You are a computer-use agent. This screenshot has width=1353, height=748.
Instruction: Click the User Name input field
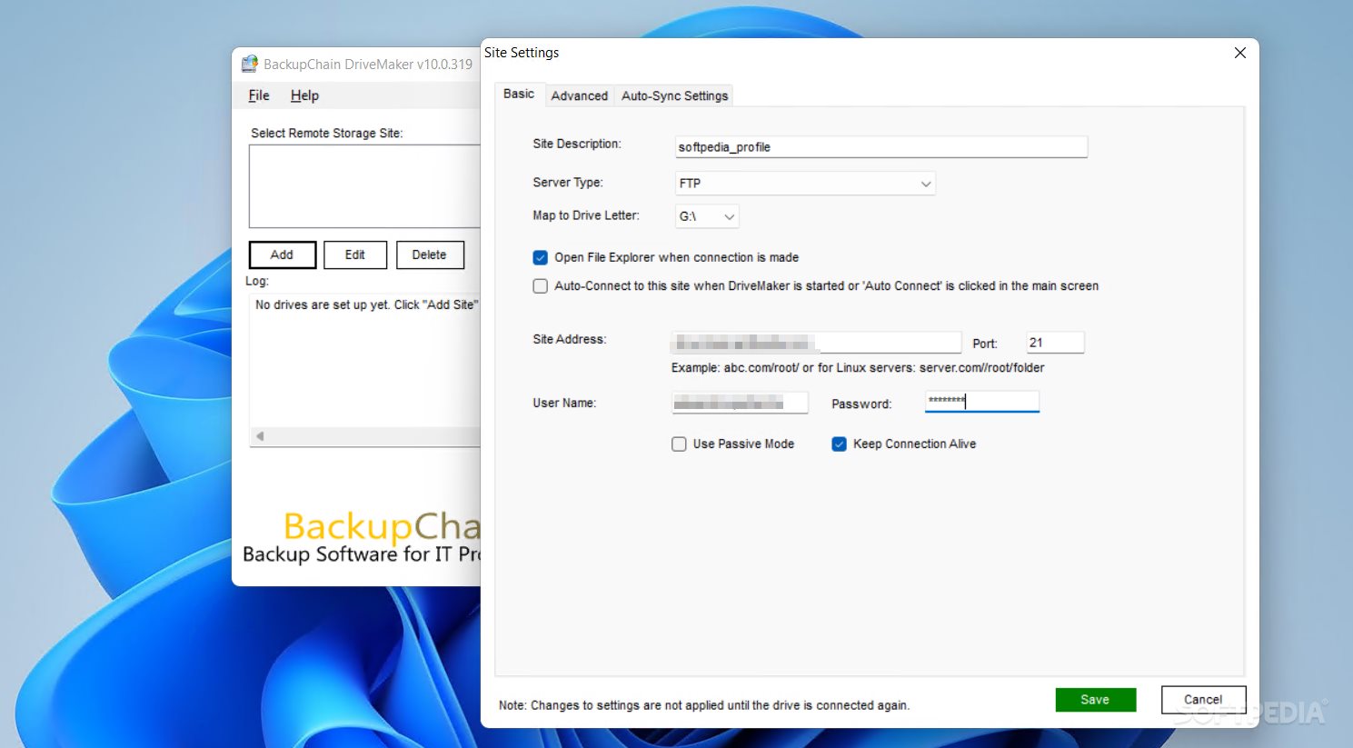[740, 403]
